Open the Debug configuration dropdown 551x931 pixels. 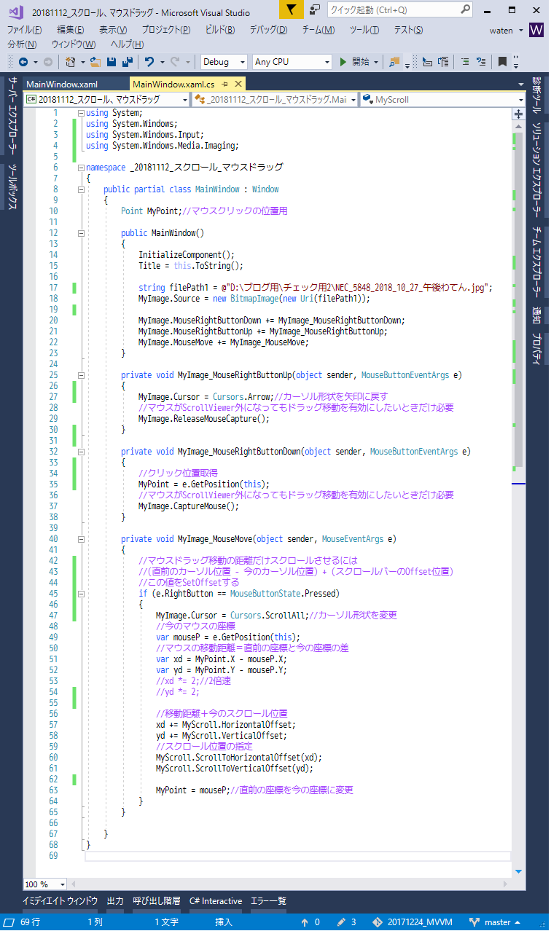(224, 62)
